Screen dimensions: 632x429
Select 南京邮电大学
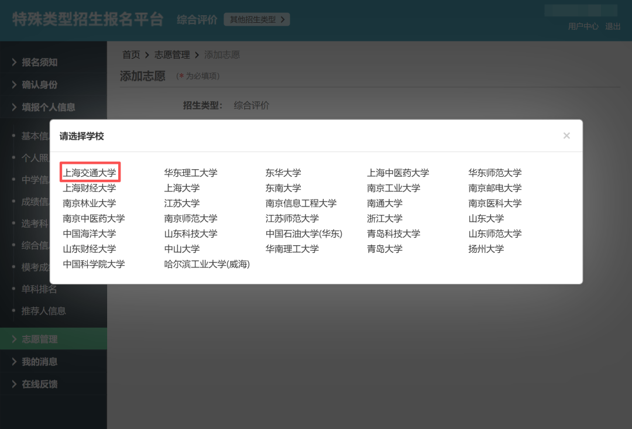pos(495,188)
